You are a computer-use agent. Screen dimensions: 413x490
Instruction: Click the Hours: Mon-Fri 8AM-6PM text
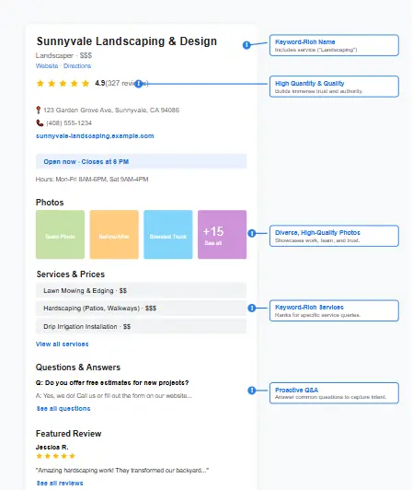92,180
